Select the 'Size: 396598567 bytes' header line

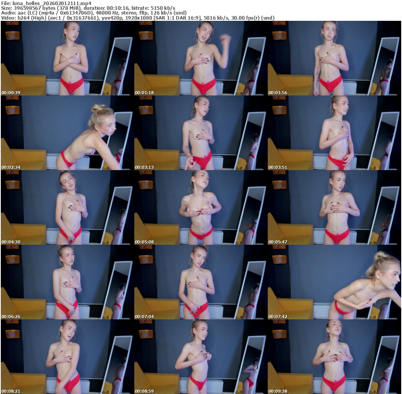88,8
